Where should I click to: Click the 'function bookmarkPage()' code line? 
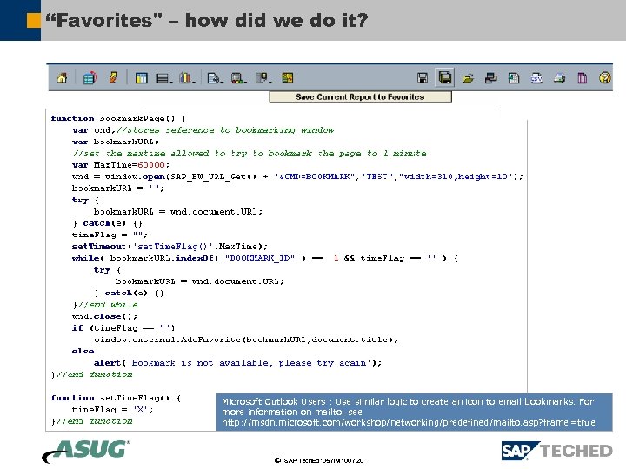[118, 118]
